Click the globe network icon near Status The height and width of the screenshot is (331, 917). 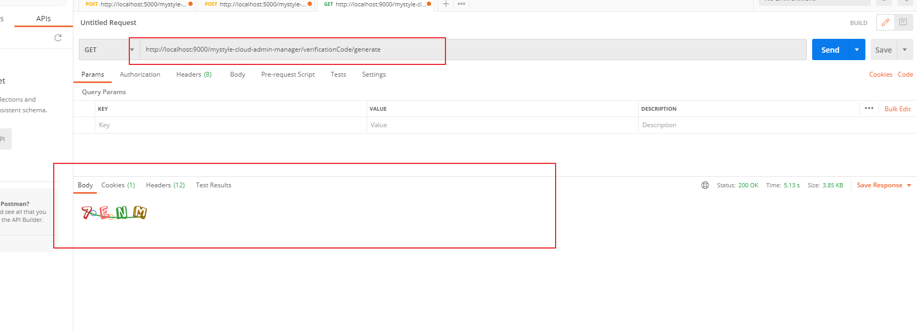click(705, 185)
